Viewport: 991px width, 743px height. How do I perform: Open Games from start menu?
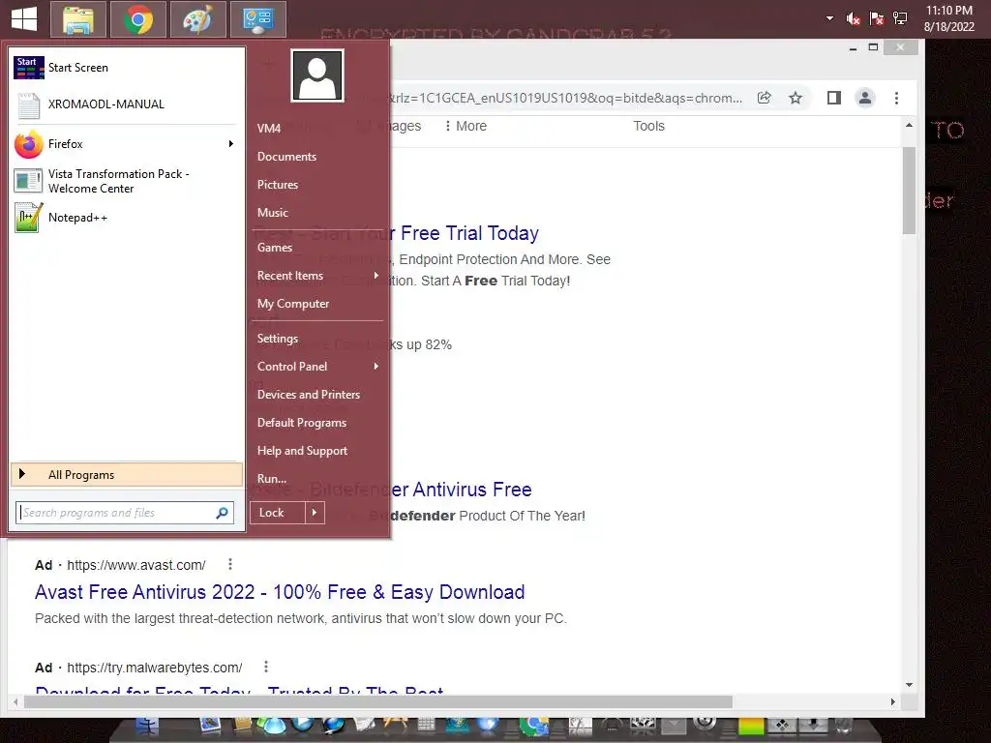[274, 248]
